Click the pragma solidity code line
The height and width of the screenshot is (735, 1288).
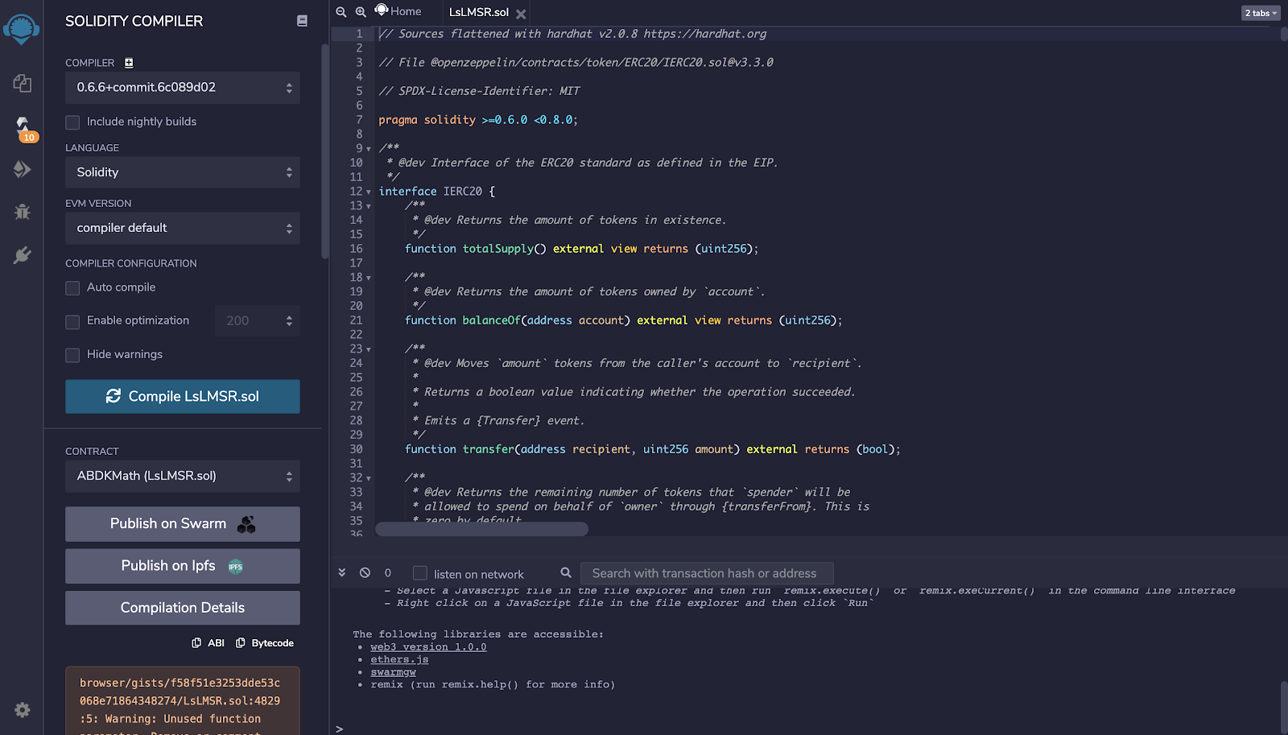(x=478, y=120)
